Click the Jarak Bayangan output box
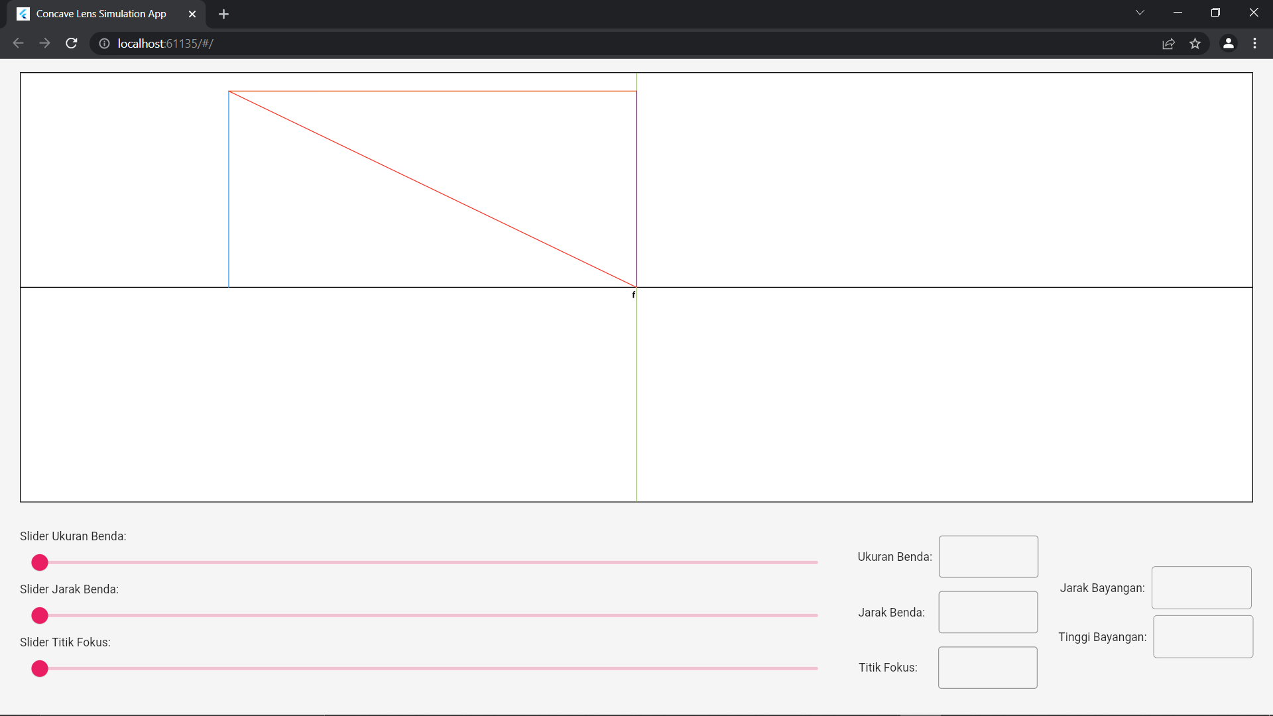 (x=1201, y=587)
